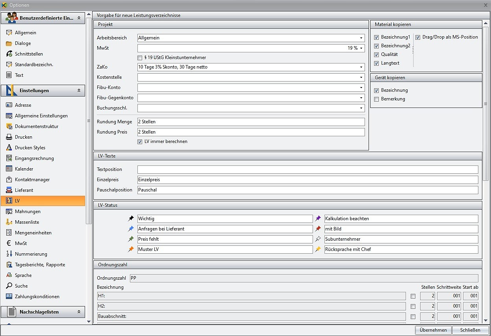Click the Rundung Menge field
This screenshot has width=491, height=336.
coord(251,122)
